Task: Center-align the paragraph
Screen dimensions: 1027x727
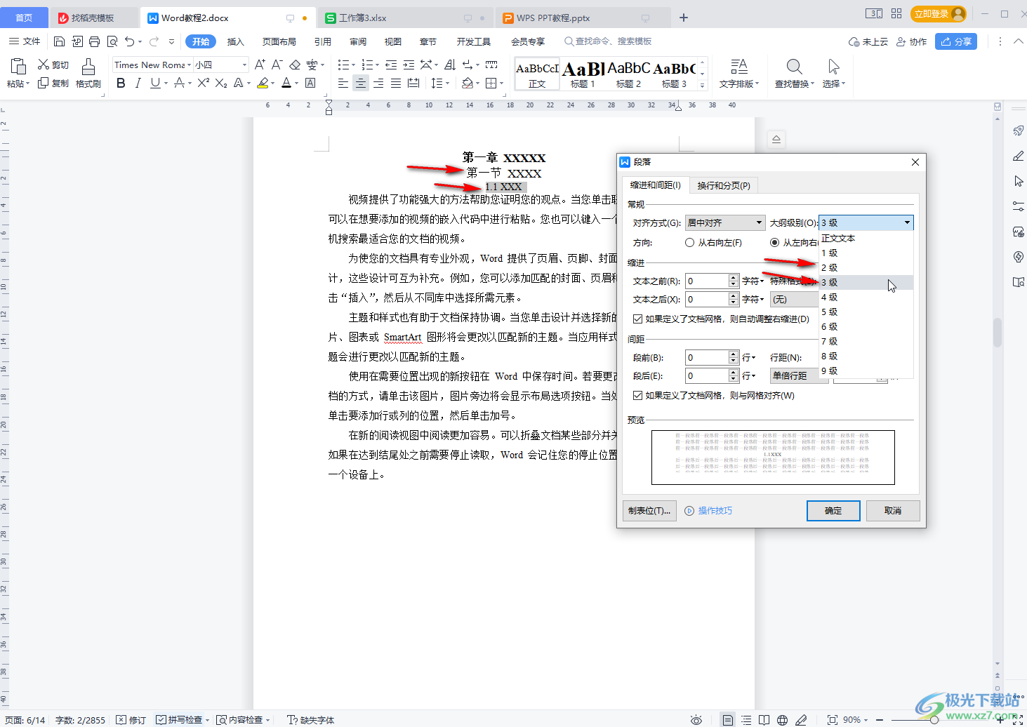Action: click(x=360, y=83)
